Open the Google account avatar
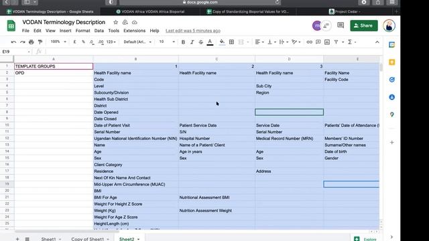The height and width of the screenshot is (241, 429). point(389,25)
